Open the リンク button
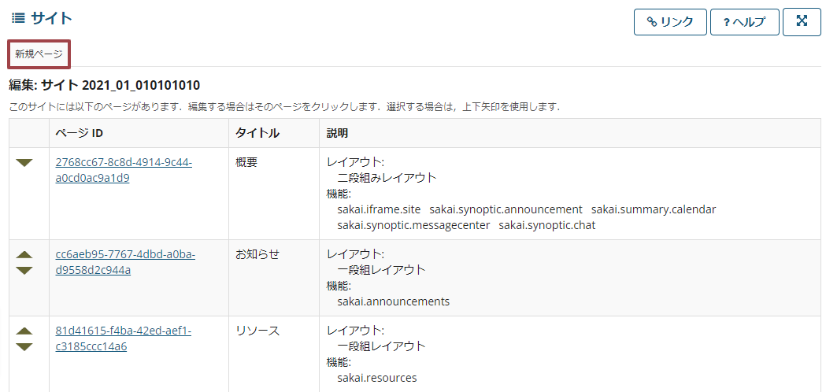The height and width of the screenshot is (392, 826). click(669, 22)
